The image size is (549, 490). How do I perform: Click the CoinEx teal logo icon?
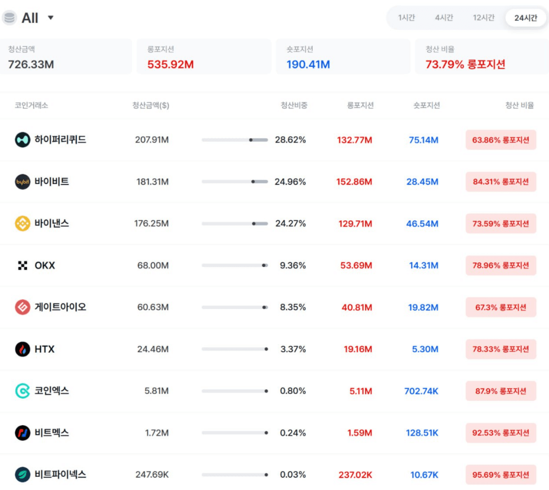(22, 391)
